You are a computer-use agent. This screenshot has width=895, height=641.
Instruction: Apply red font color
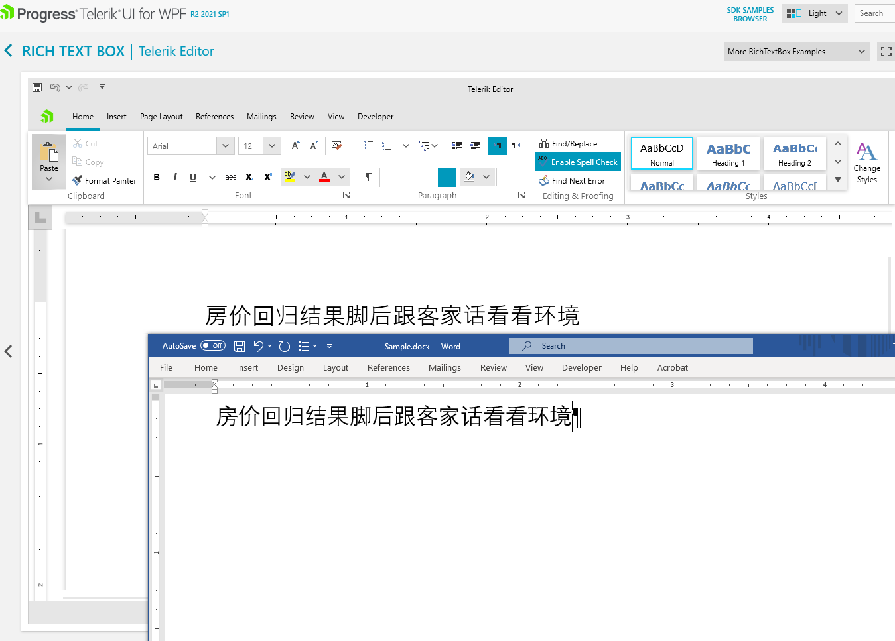pos(324,177)
